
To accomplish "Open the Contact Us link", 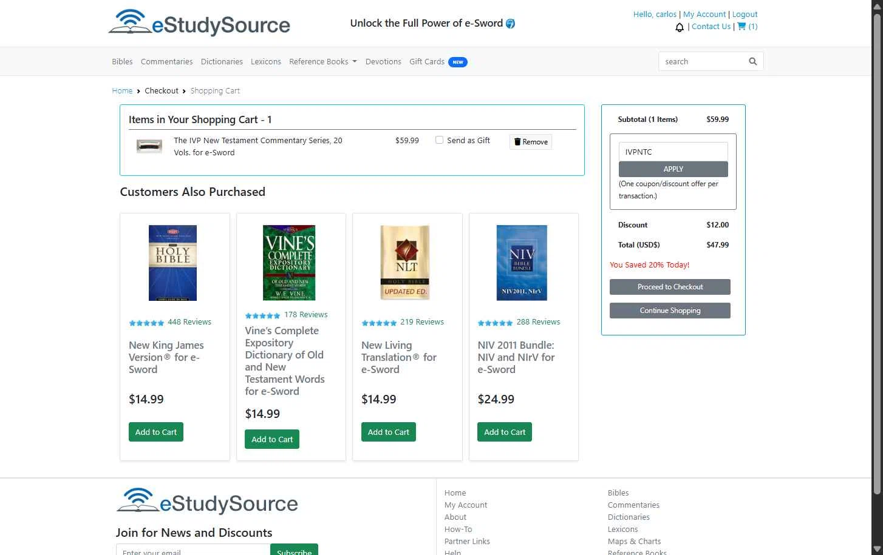I will pyautogui.click(x=711, y=27).
